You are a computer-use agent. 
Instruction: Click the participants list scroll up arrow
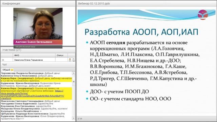click(x=74, y=59)
